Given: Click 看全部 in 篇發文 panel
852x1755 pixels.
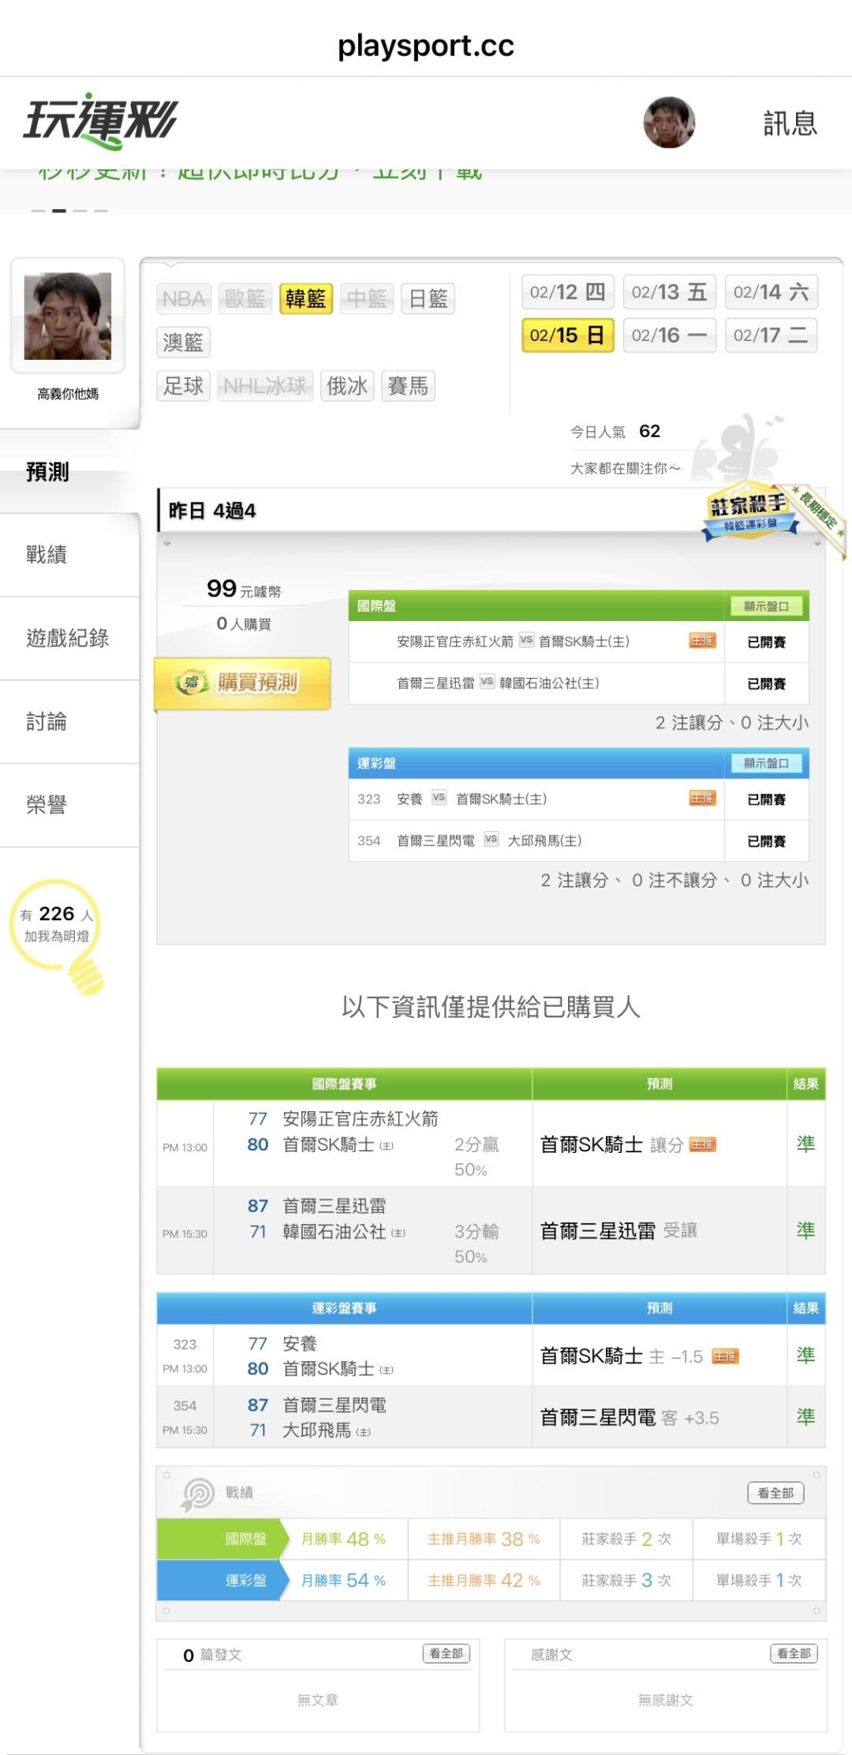Looking at the screenshot, I should pyautogui.click(x=447, y=1653).
